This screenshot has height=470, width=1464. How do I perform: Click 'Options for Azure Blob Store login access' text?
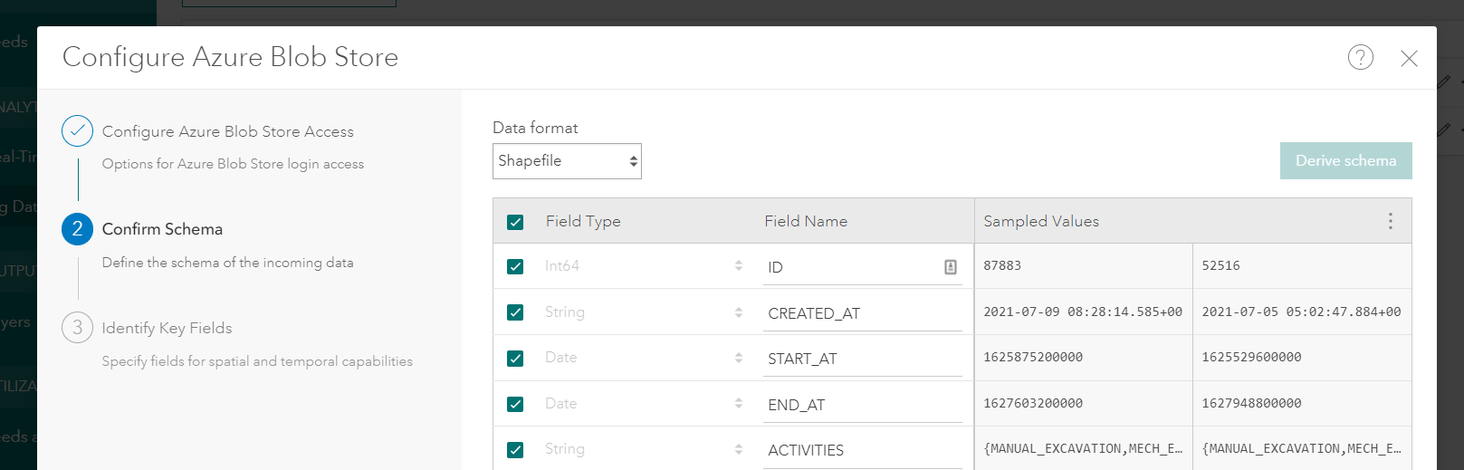click(233, 164)
